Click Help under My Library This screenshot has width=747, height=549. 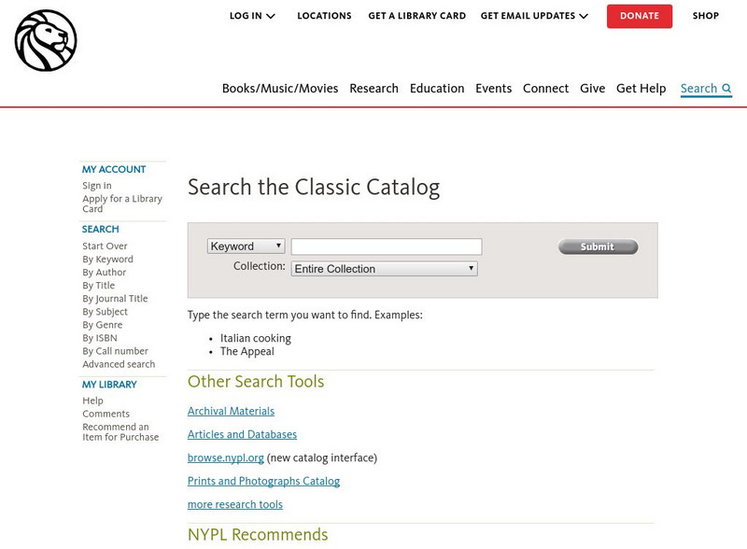coord(92,401)
